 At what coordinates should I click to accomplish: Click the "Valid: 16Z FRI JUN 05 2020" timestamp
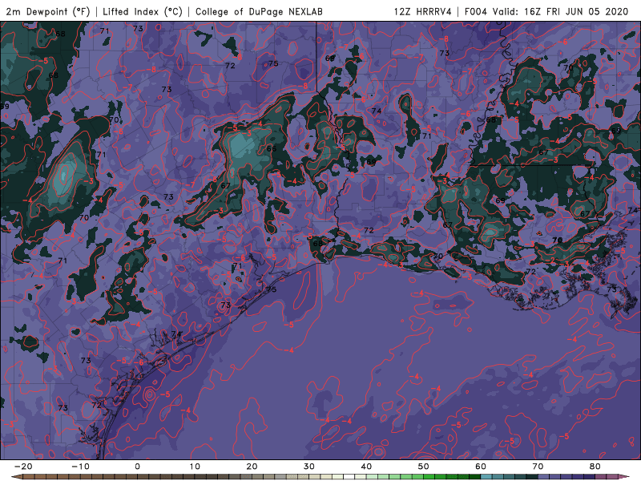tap(560, 11)
